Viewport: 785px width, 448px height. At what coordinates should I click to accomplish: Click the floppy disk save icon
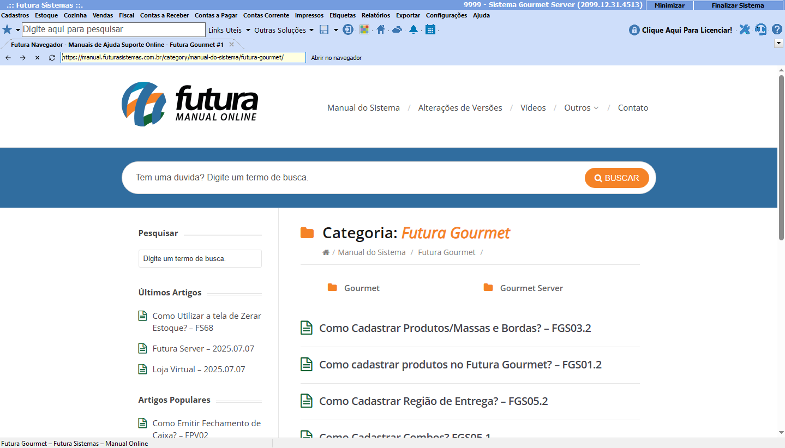click(324, 29)
